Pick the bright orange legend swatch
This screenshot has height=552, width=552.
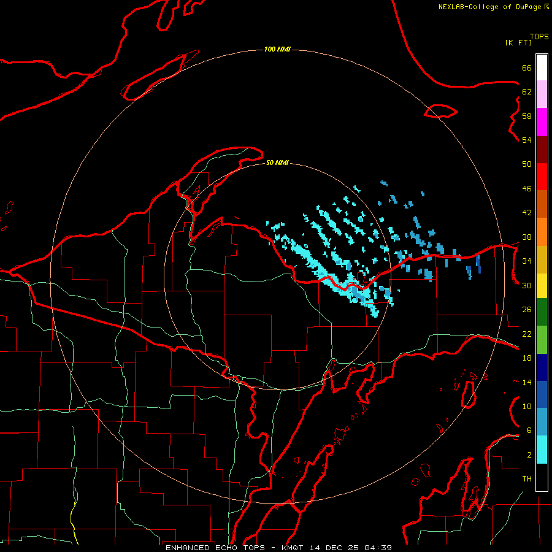pos(542,232)
